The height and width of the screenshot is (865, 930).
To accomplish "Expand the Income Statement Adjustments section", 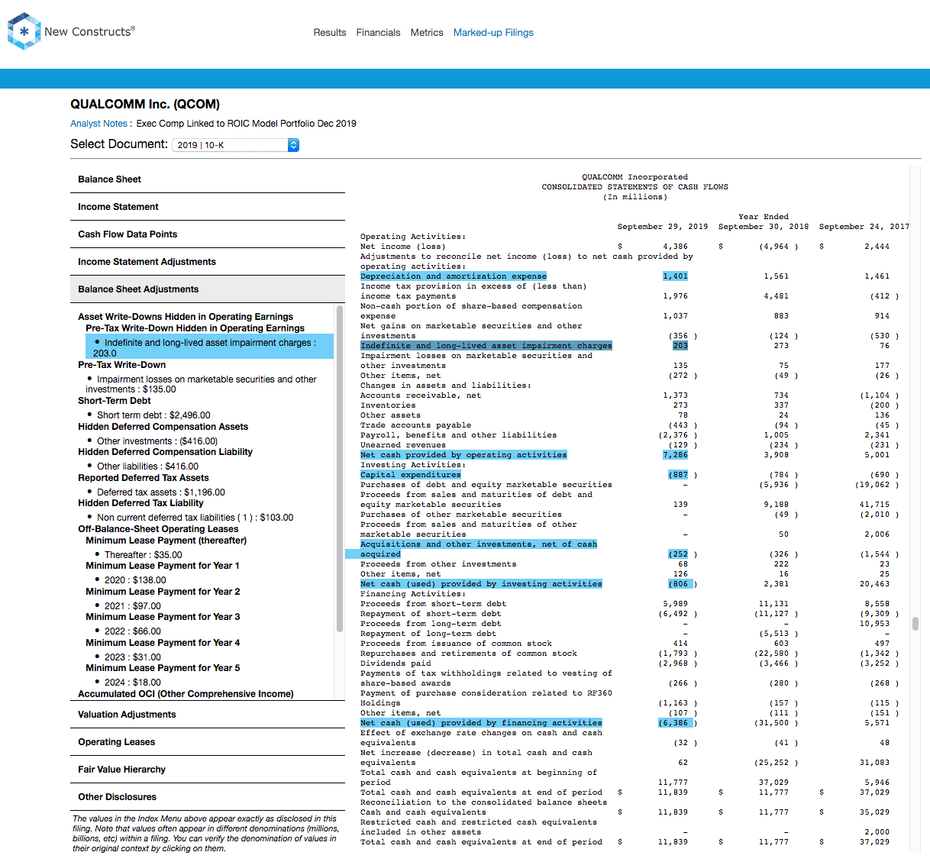I will pyautogui.click(x=208, y=262).
